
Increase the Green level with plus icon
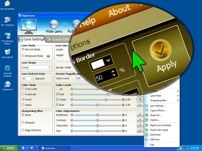pyautogui.click(x=123, y=100)
